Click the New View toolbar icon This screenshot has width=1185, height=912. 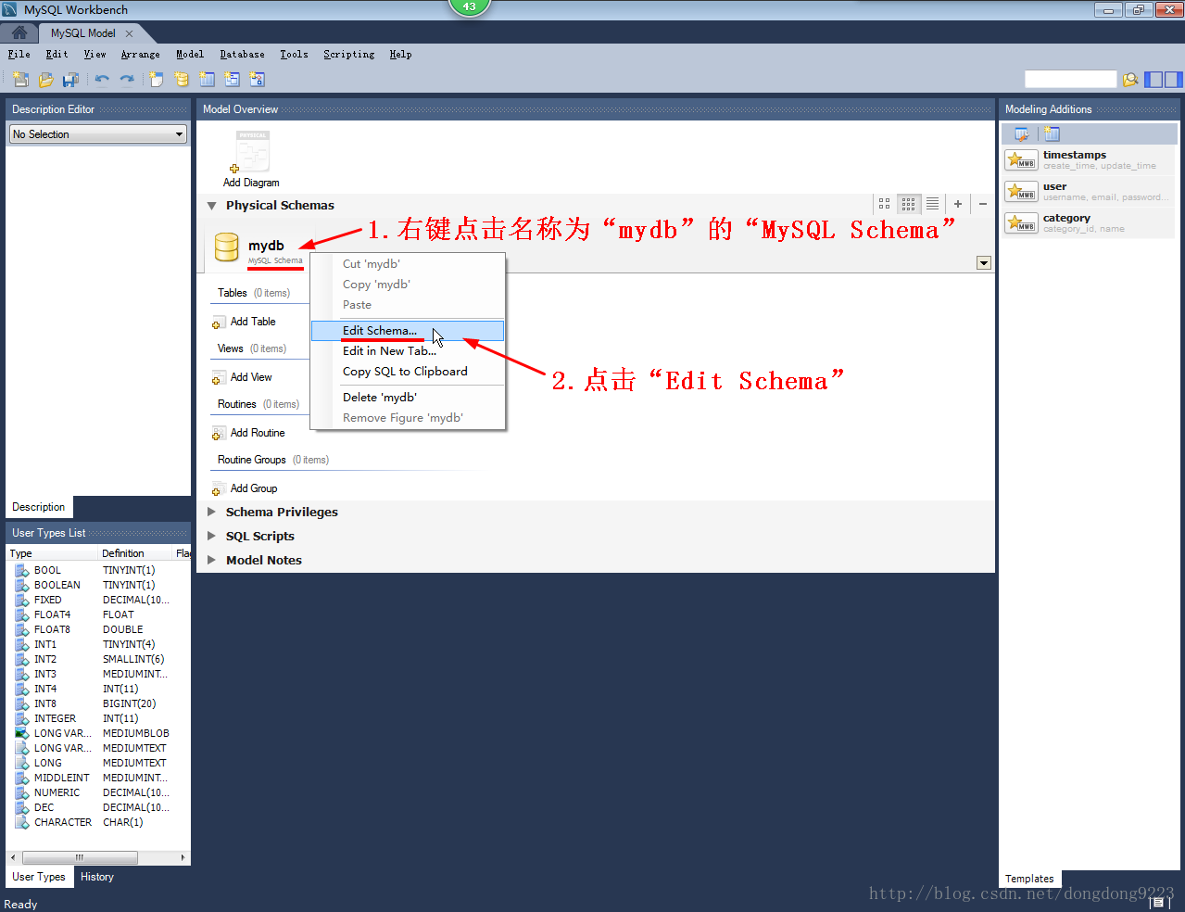tap(232, 80)
